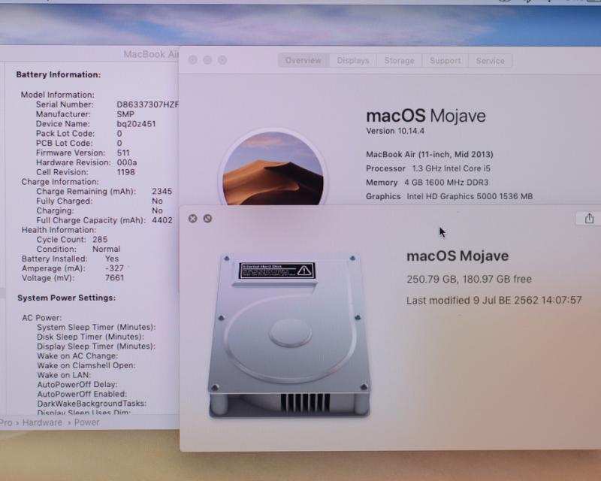Click AutoPowerOff Enabled row

[x=82, y=394]
